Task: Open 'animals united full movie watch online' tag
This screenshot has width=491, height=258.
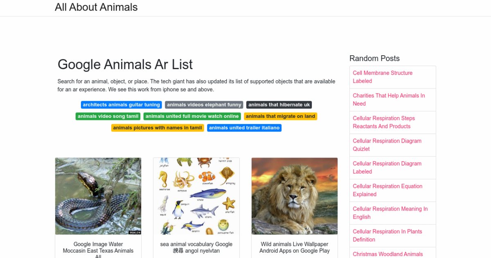Action: pyautogui.click(x=192, y=116)
